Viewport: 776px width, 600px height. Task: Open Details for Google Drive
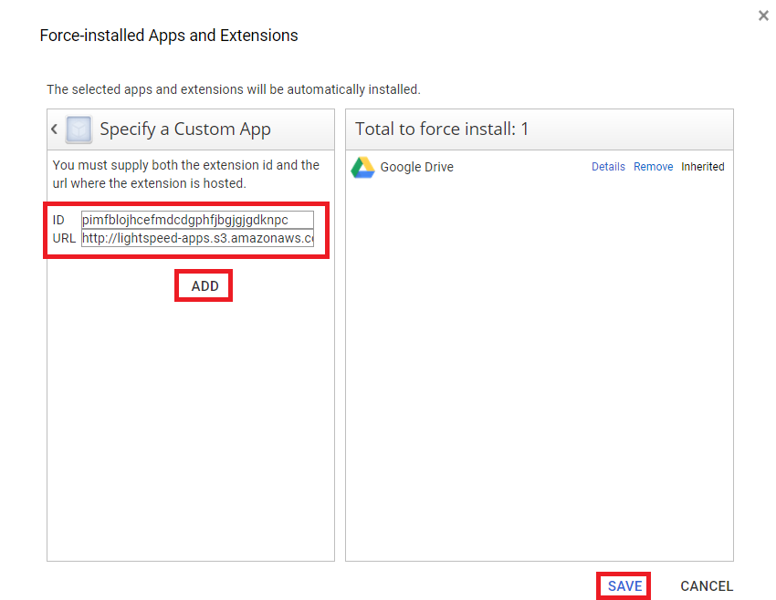pyautogui.click(x=608, y=166)
